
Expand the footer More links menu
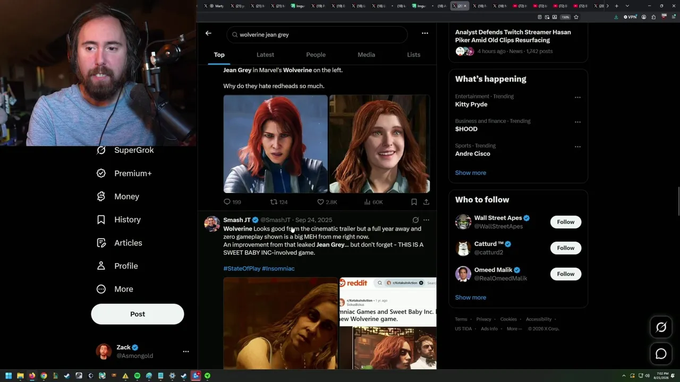click(x=514, y=328)
